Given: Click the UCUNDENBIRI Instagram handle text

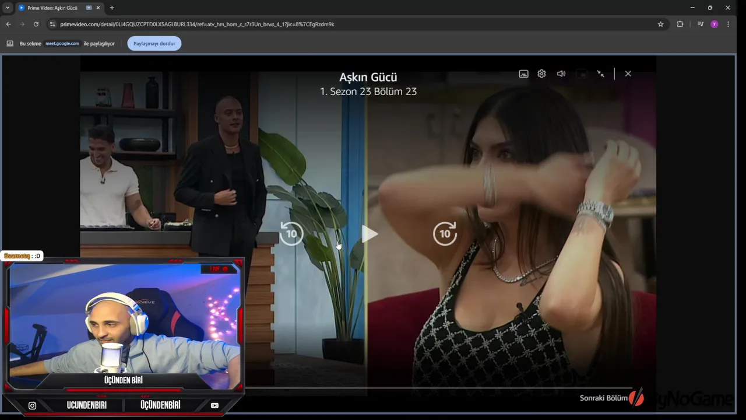Looking at the screenshot, I should pyautogui.click(x=87, y=405).
